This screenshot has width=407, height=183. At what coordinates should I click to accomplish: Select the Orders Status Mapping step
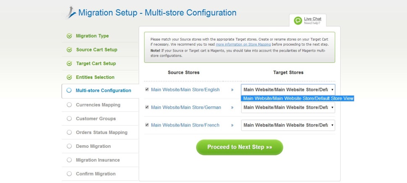[101, 132]
